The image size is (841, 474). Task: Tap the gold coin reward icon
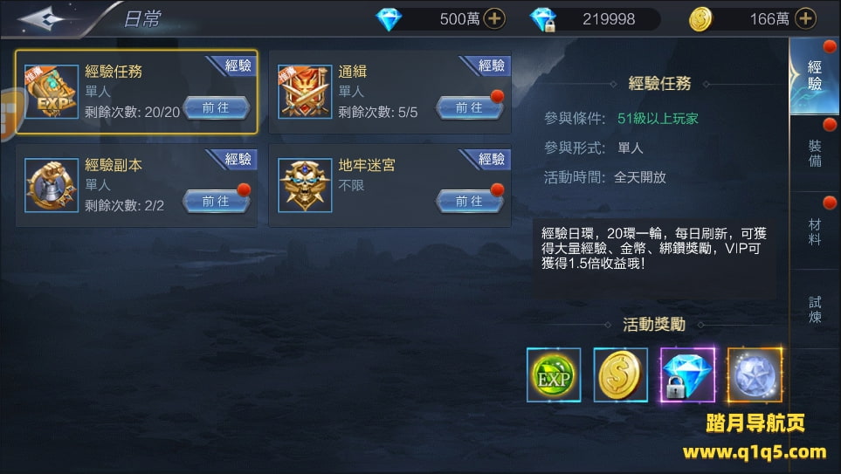(x=621, y=374)
